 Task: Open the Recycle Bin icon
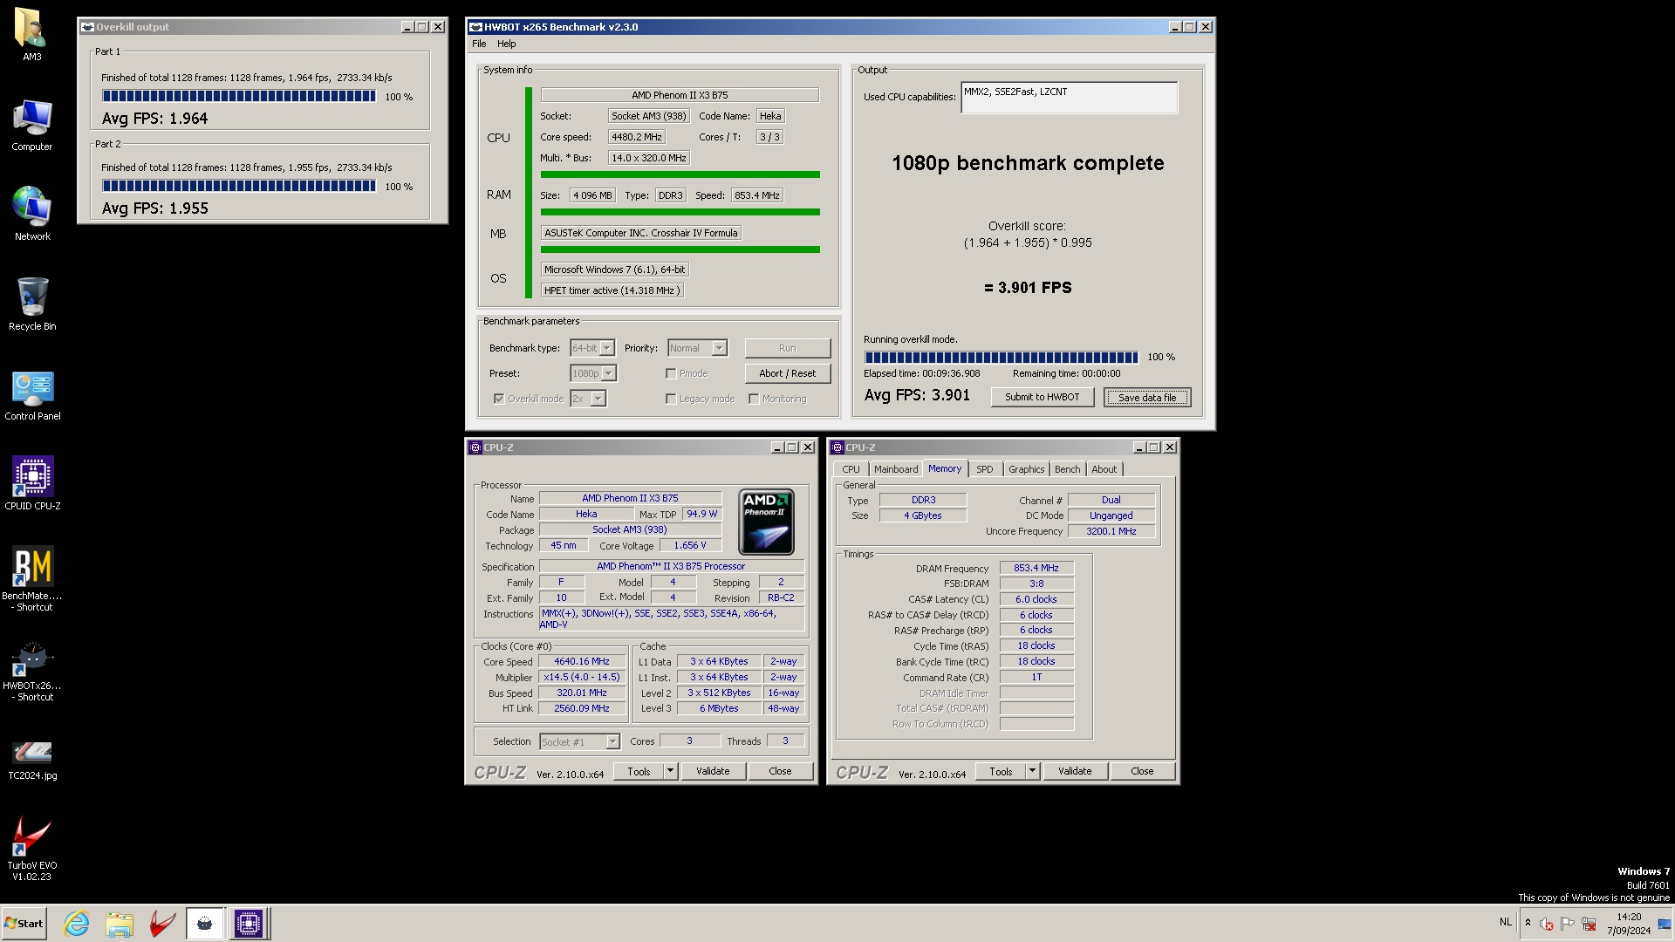coord(31,304)
